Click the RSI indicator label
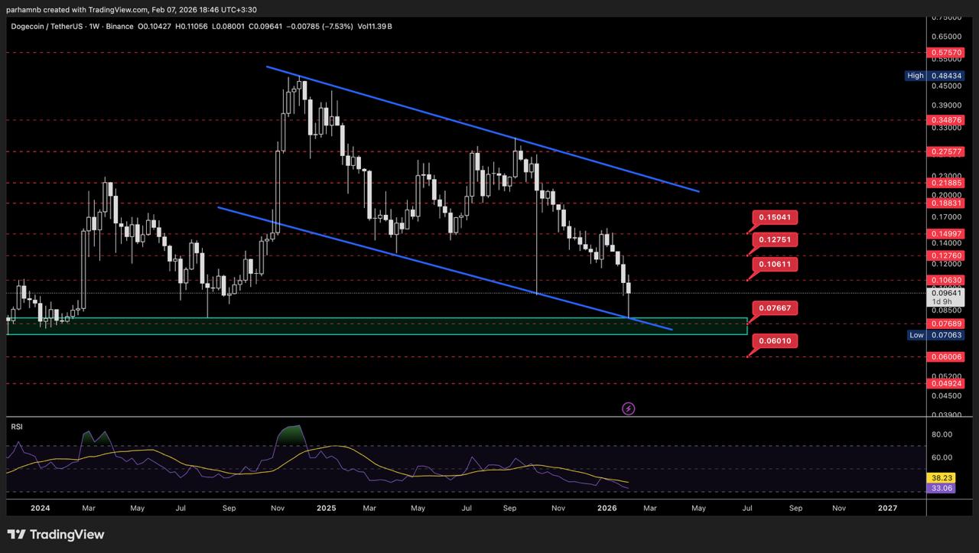979x553 pixels. (x=17, y=427)
